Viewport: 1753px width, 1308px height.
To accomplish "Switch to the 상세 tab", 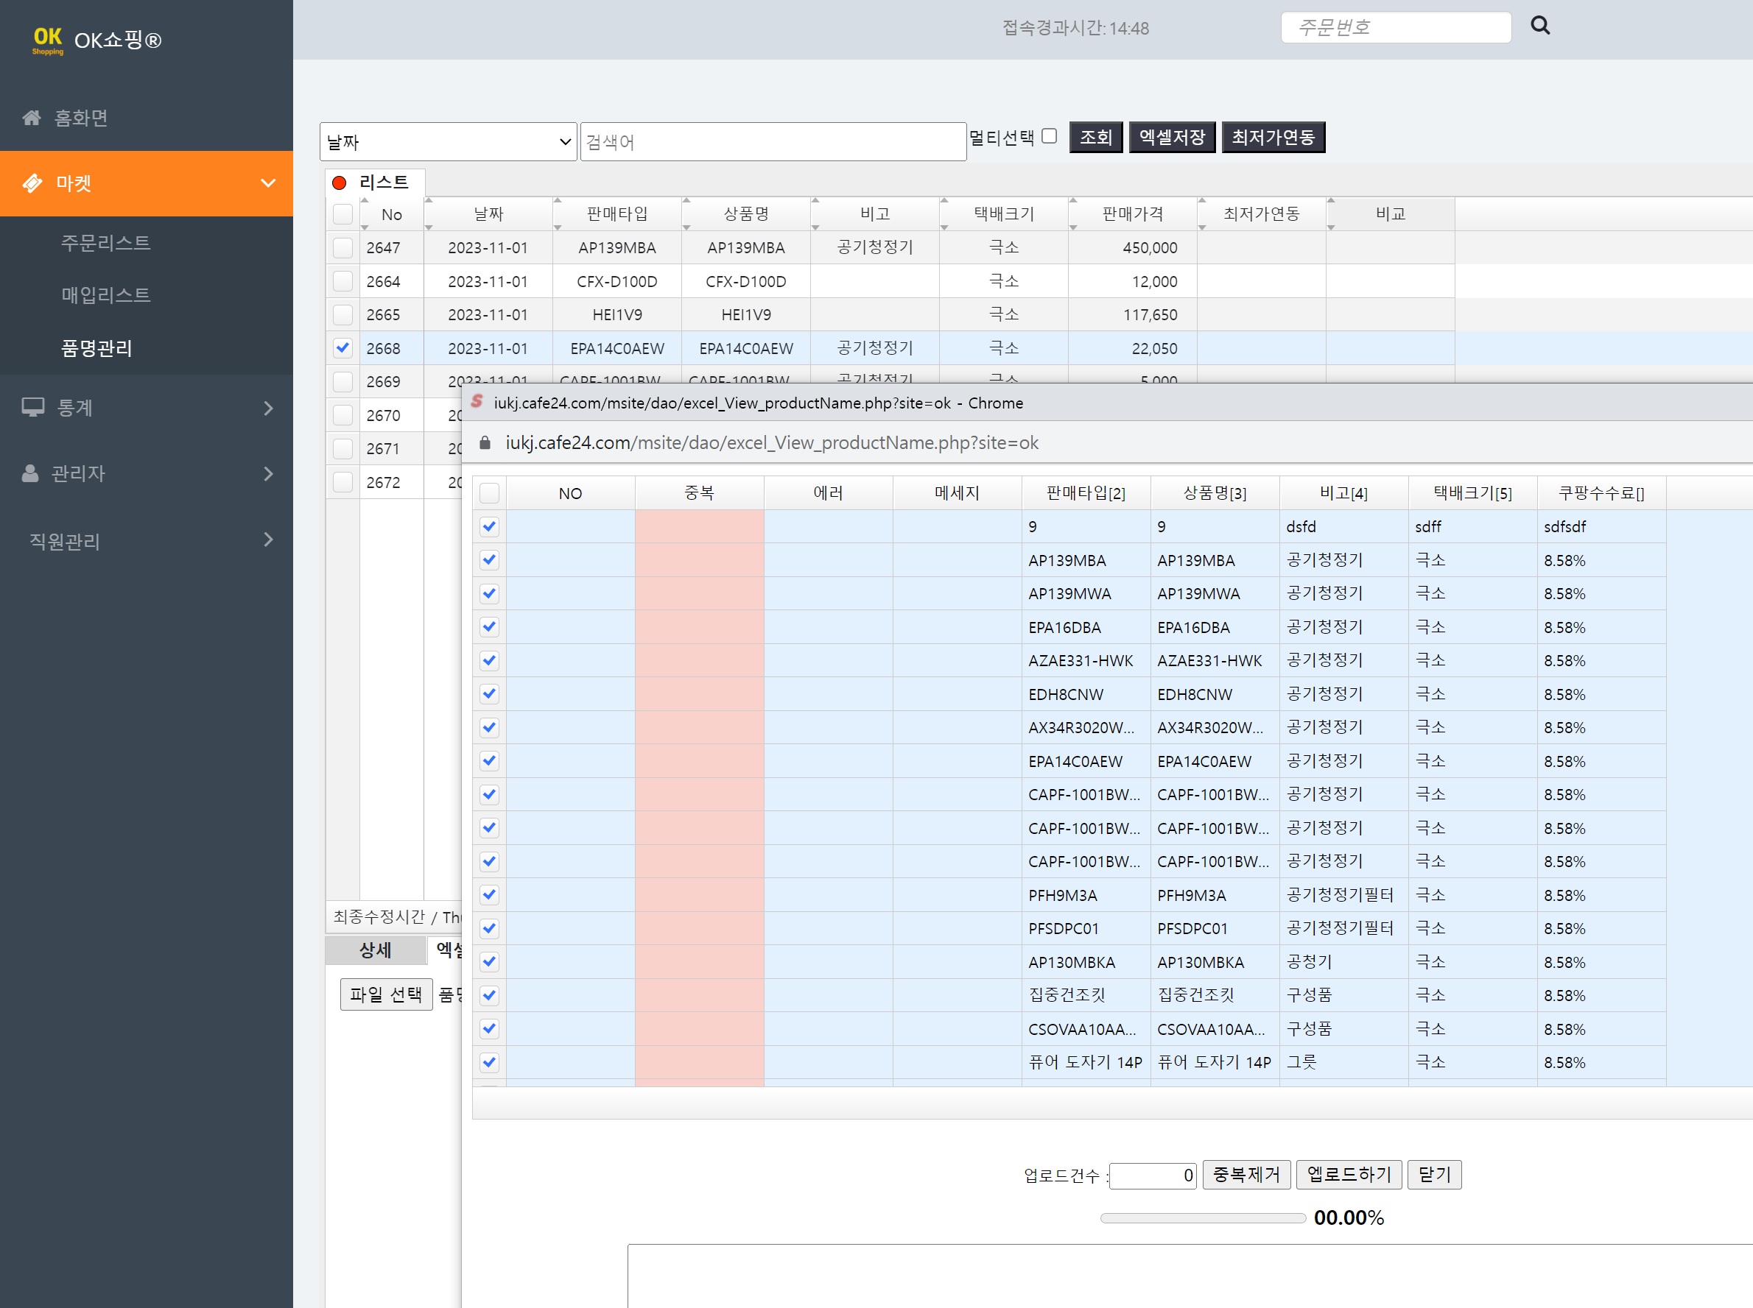I will pos(376,950).
